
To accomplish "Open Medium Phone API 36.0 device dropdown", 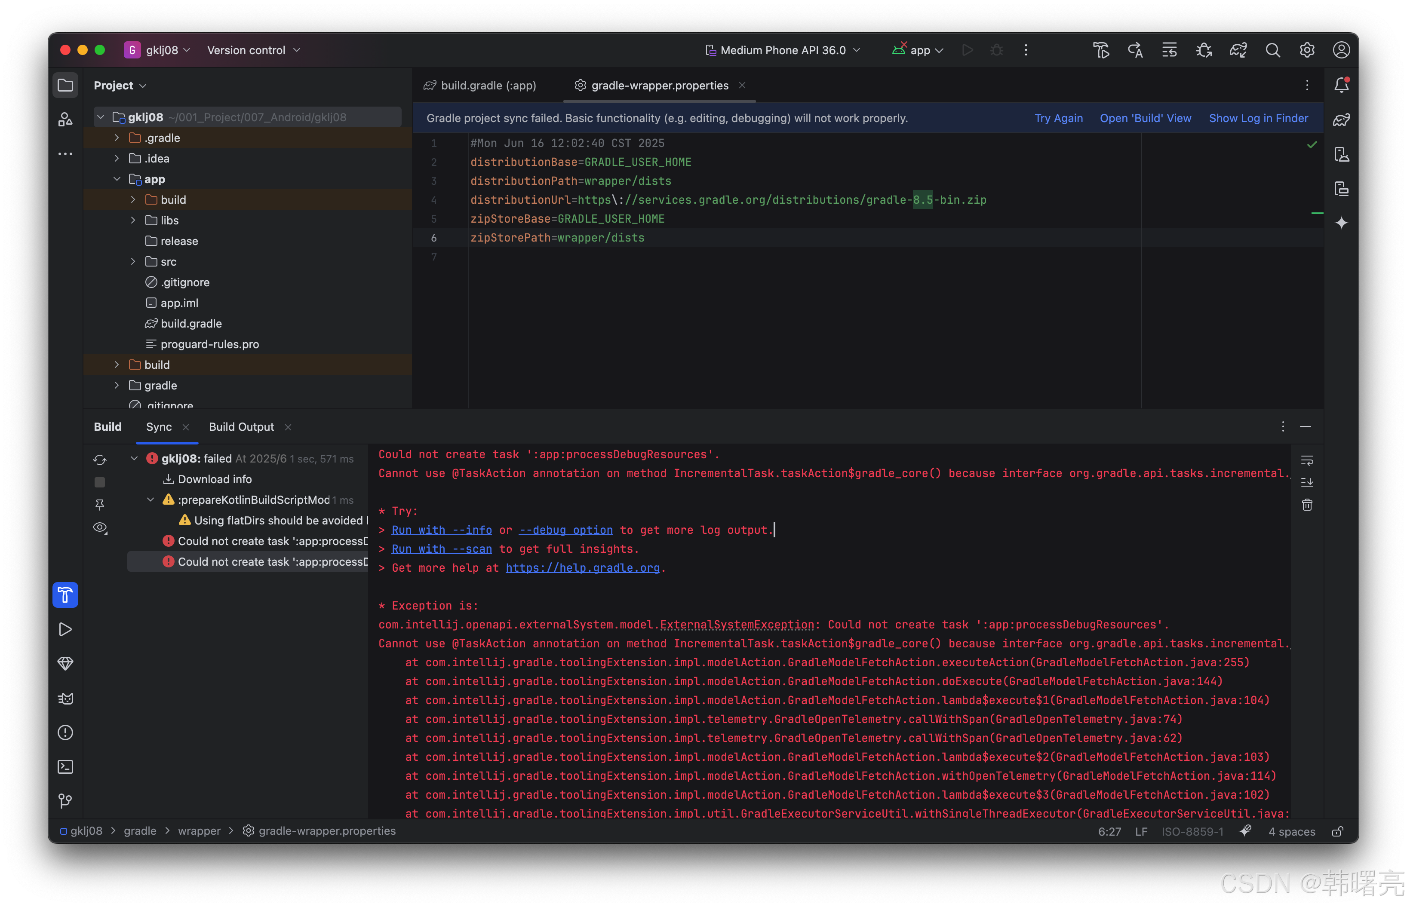I will (783, 50).
